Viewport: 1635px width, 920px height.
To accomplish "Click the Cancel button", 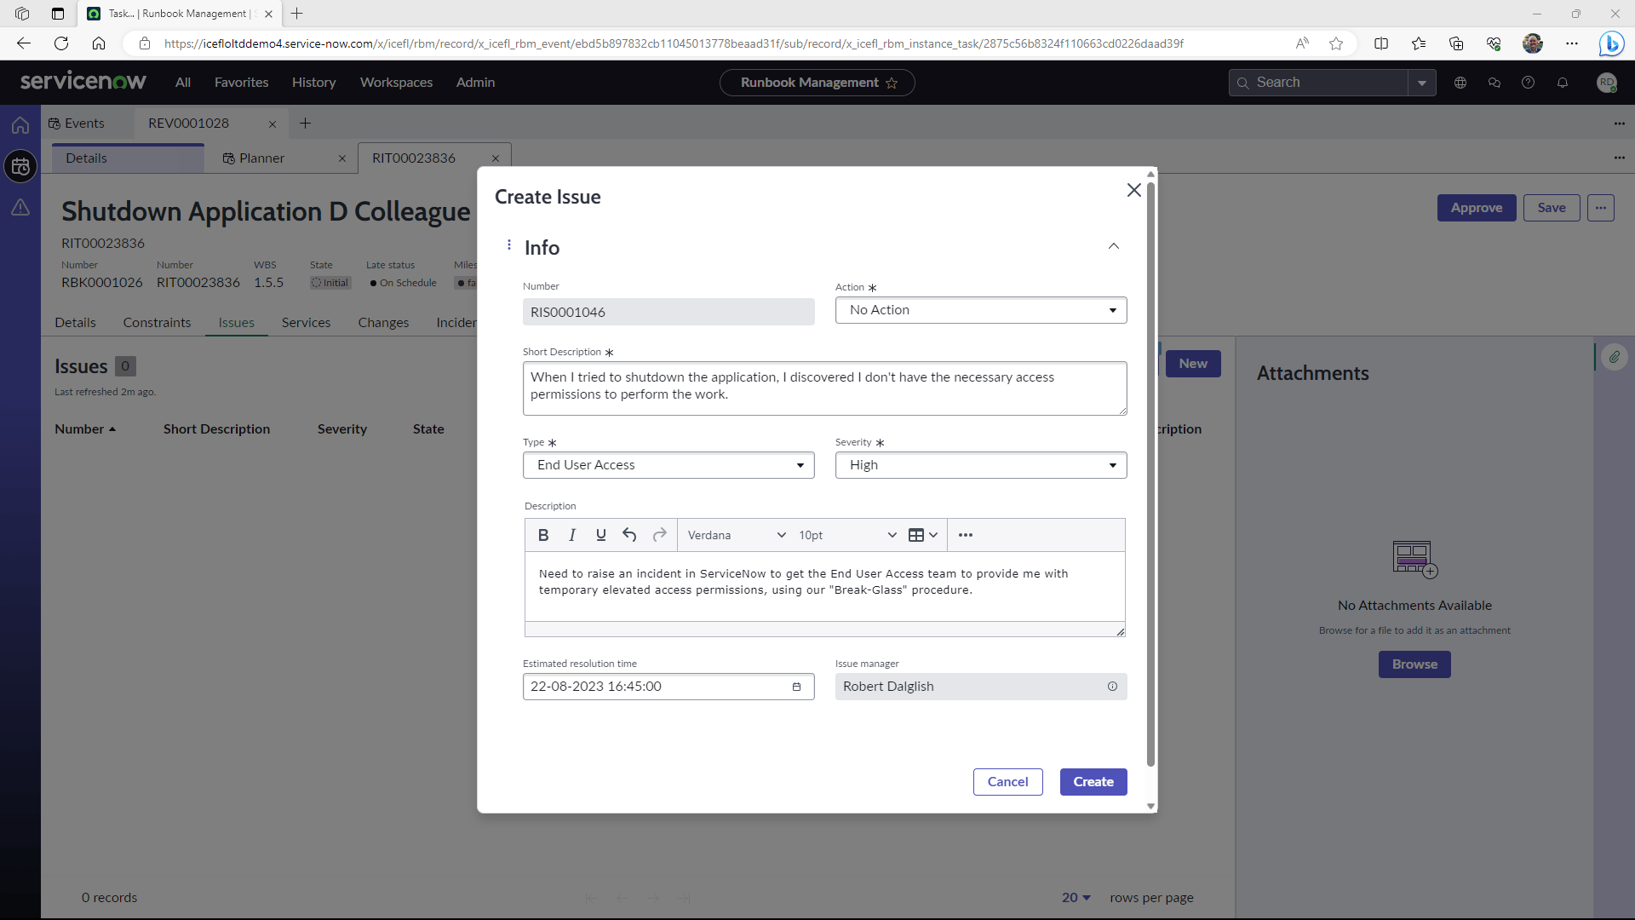I will pos(1008,782).
